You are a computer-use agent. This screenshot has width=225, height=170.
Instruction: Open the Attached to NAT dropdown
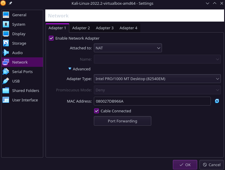coord(128,48)
